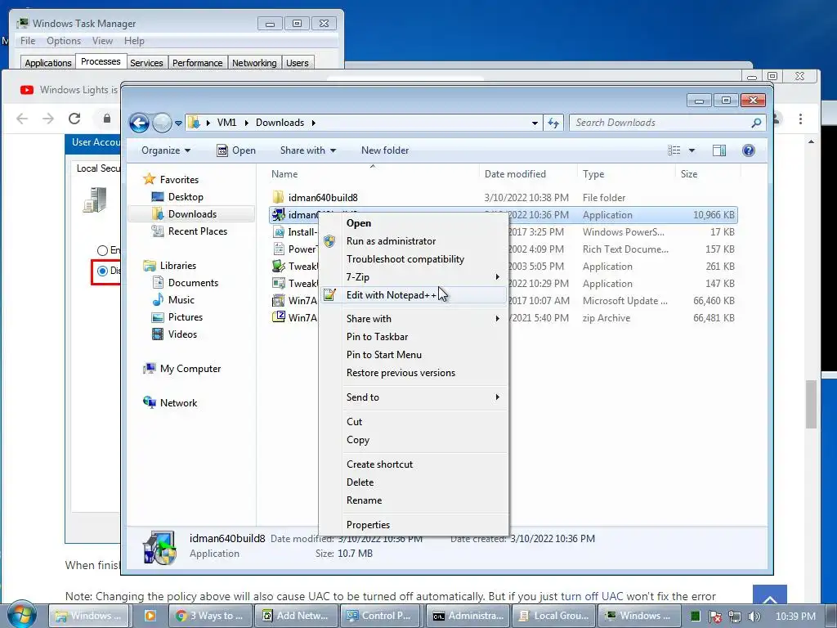Click My Computer in navigation pane
Image resolution: width=837 pixels, height=628 pixels.
click(x=190, y=369)
